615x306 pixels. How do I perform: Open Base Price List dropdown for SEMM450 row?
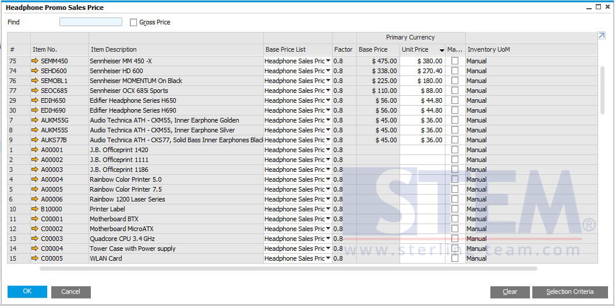(328, 61)
